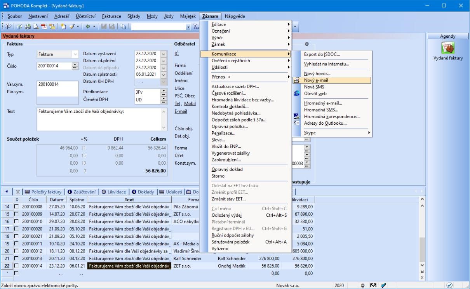Click the Nový e-mail printer-mail icon

(296, 80)
